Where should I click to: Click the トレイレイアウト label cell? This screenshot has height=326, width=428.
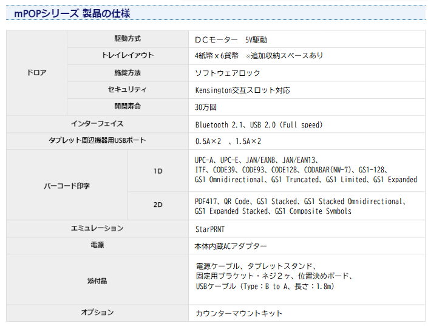127,55
